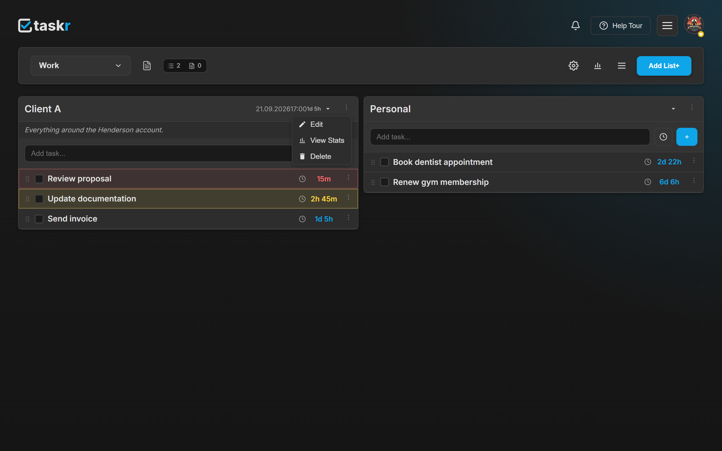Check off Review proposal task
This screenshot has height=451, width=722.
39,179
